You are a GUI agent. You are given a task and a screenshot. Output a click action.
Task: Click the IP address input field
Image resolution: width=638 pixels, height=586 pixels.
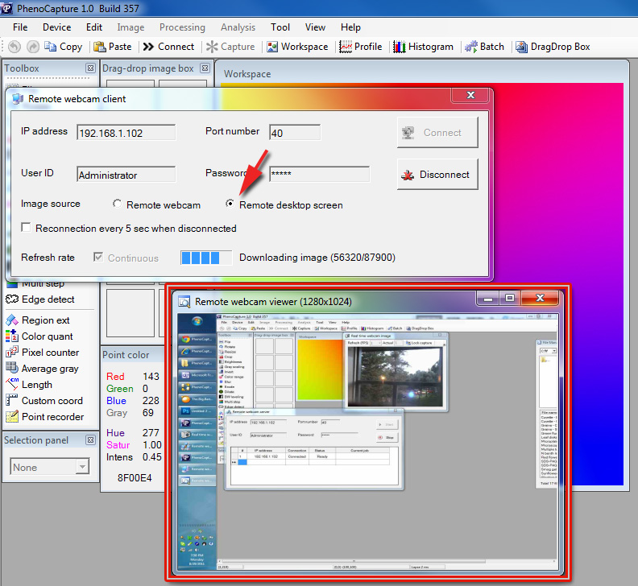[x=126, y=133]
